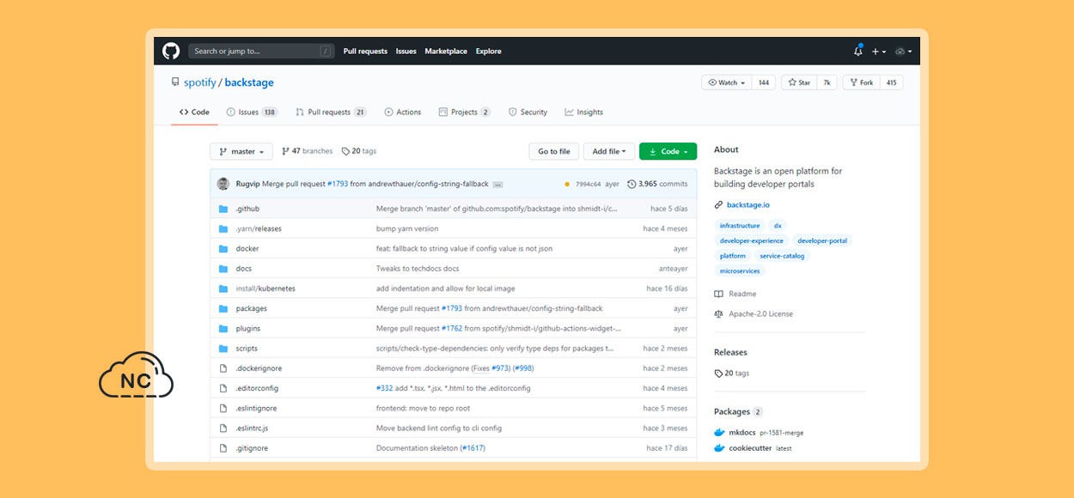
Task: Open the #332 link in .editorconfig row
Action: click(384, 388)
